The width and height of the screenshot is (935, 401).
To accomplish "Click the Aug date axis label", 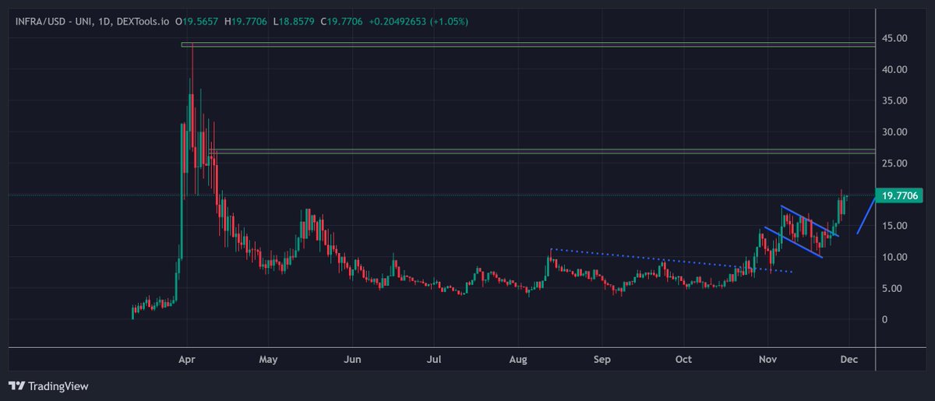I will (518, 360).
